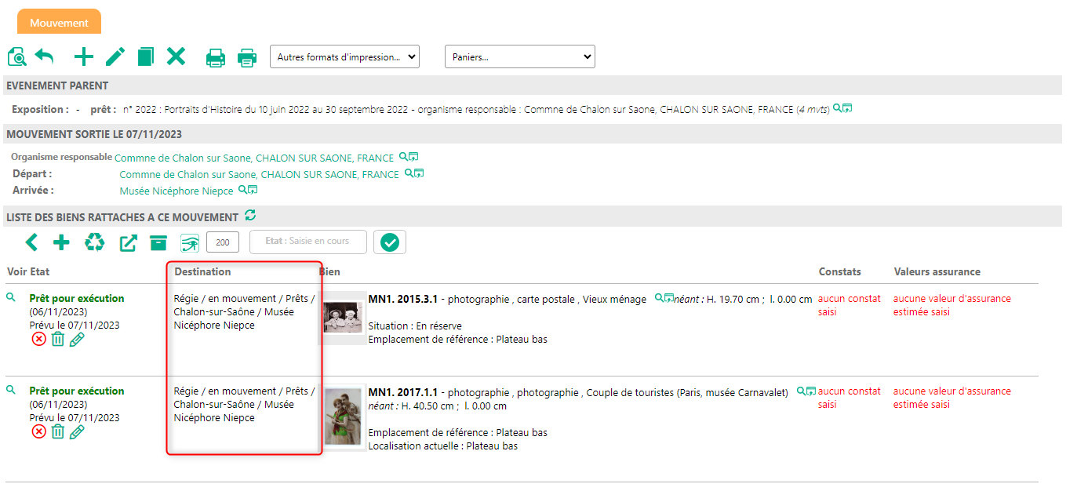Click the duplicate movement copy icon
Viewport: 1077px width, 502px height.
pos(145,56)
